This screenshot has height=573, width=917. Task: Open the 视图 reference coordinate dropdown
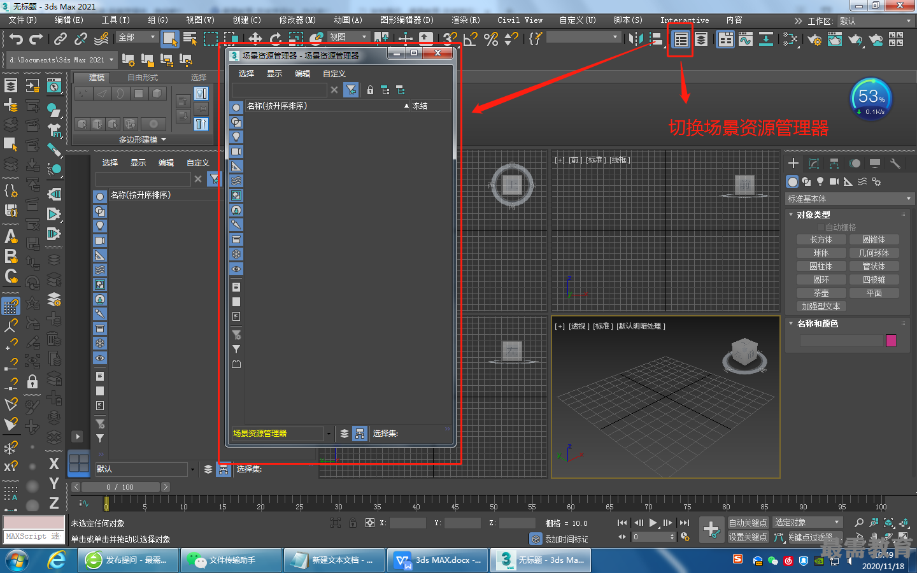348,38
